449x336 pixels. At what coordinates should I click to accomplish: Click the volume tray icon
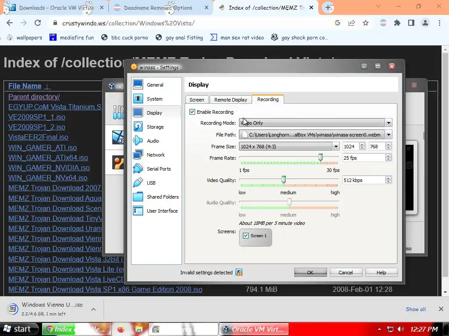coord(401,329)
